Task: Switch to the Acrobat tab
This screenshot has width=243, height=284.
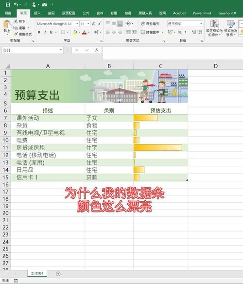Action: click(179, 13)
